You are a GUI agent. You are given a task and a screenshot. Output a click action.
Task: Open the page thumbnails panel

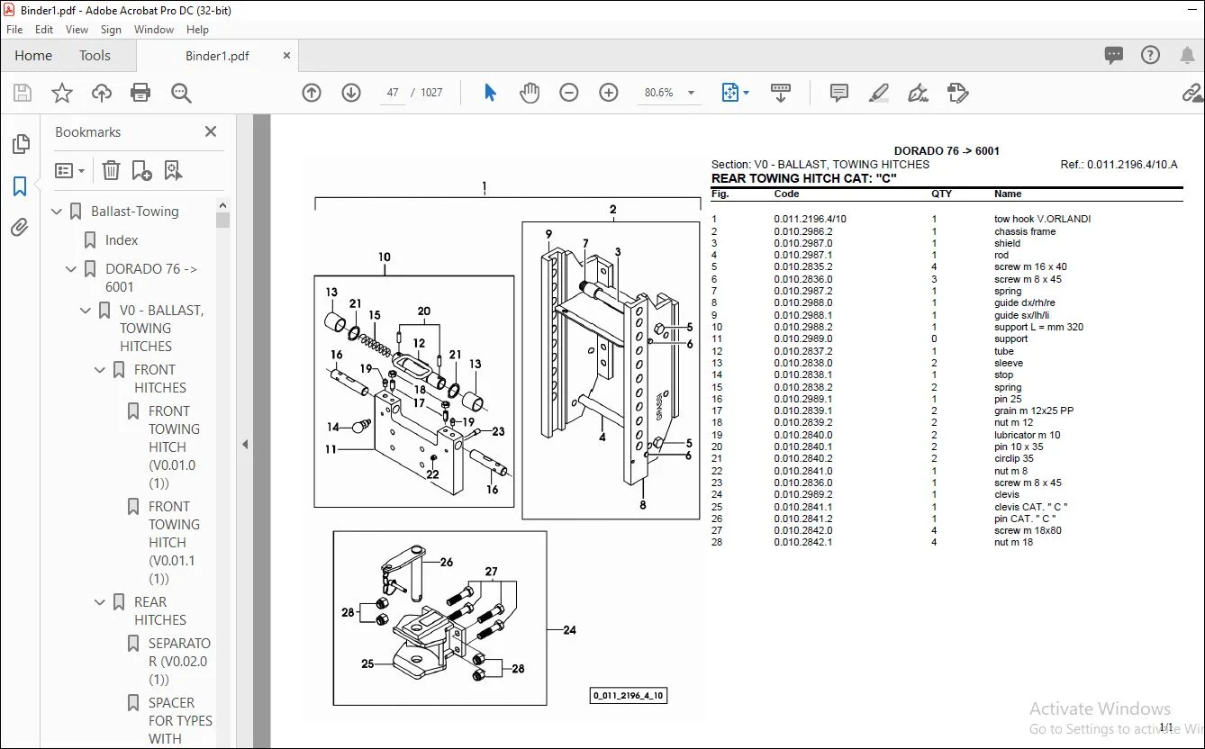(20, 145)
